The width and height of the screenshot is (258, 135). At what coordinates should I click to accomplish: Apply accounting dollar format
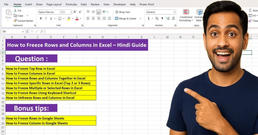click(149, 18)
